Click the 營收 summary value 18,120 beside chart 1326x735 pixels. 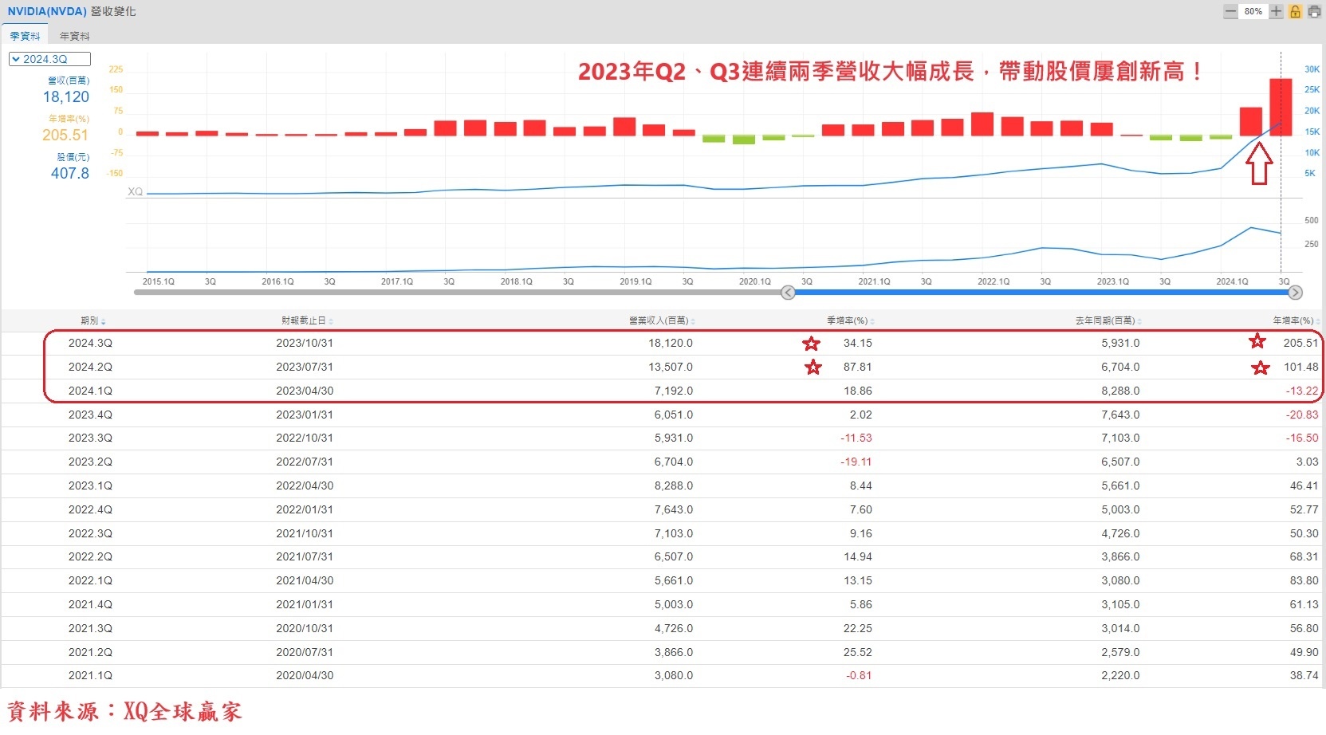coord(66,96)
